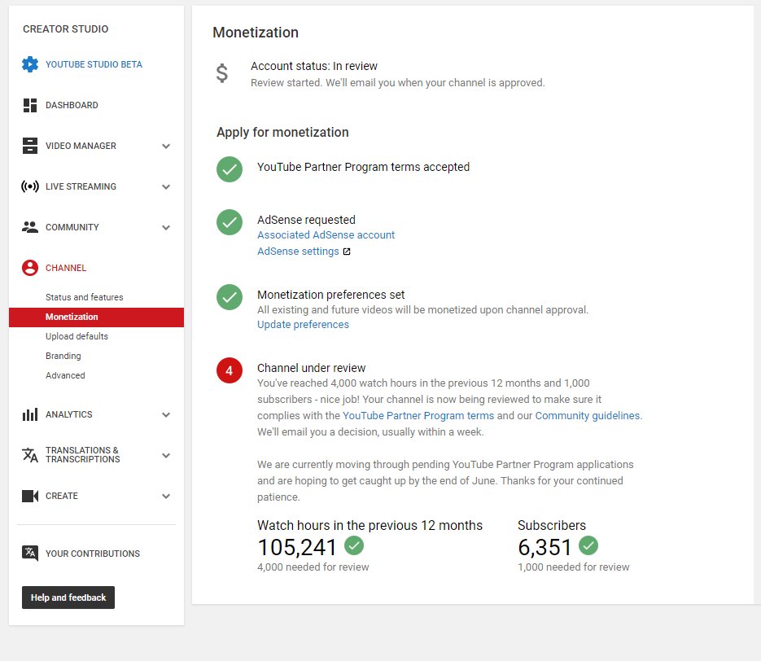The width and height of the screenshot is (761, 661).
Task: Click the Help and feedback button
Action: click(x=68, y=598)
